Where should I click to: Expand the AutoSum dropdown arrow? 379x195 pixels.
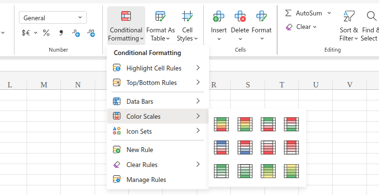pyautogui.click(x=329, y=13)
